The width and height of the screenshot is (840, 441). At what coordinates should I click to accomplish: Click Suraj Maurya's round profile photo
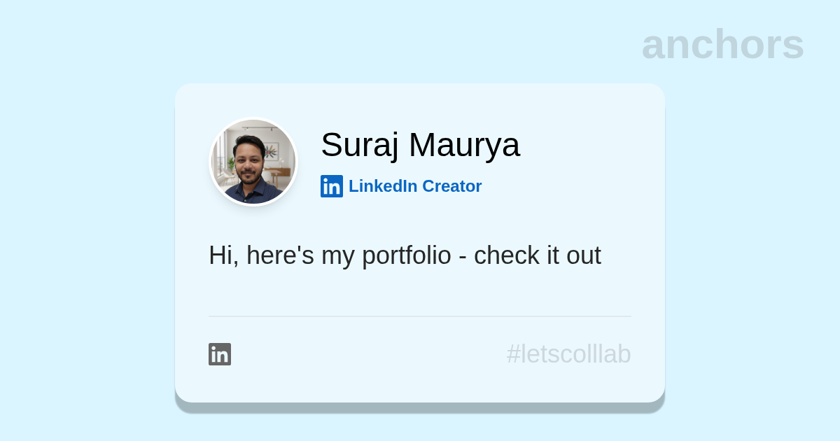(x=253, y=162)
